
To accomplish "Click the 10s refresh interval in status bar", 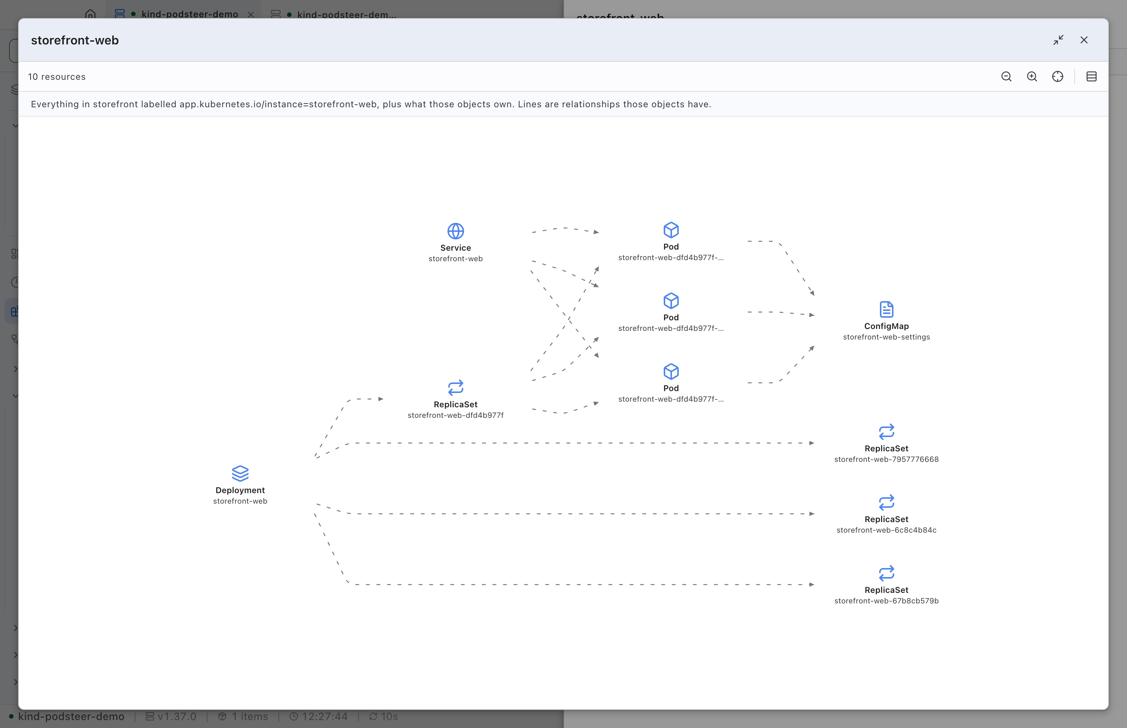I will click(383, 717).
